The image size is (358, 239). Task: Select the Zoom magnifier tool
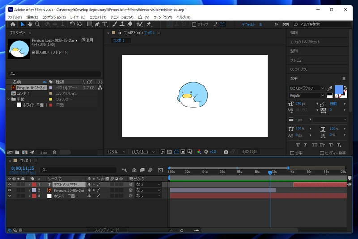(x=38, y=24)
